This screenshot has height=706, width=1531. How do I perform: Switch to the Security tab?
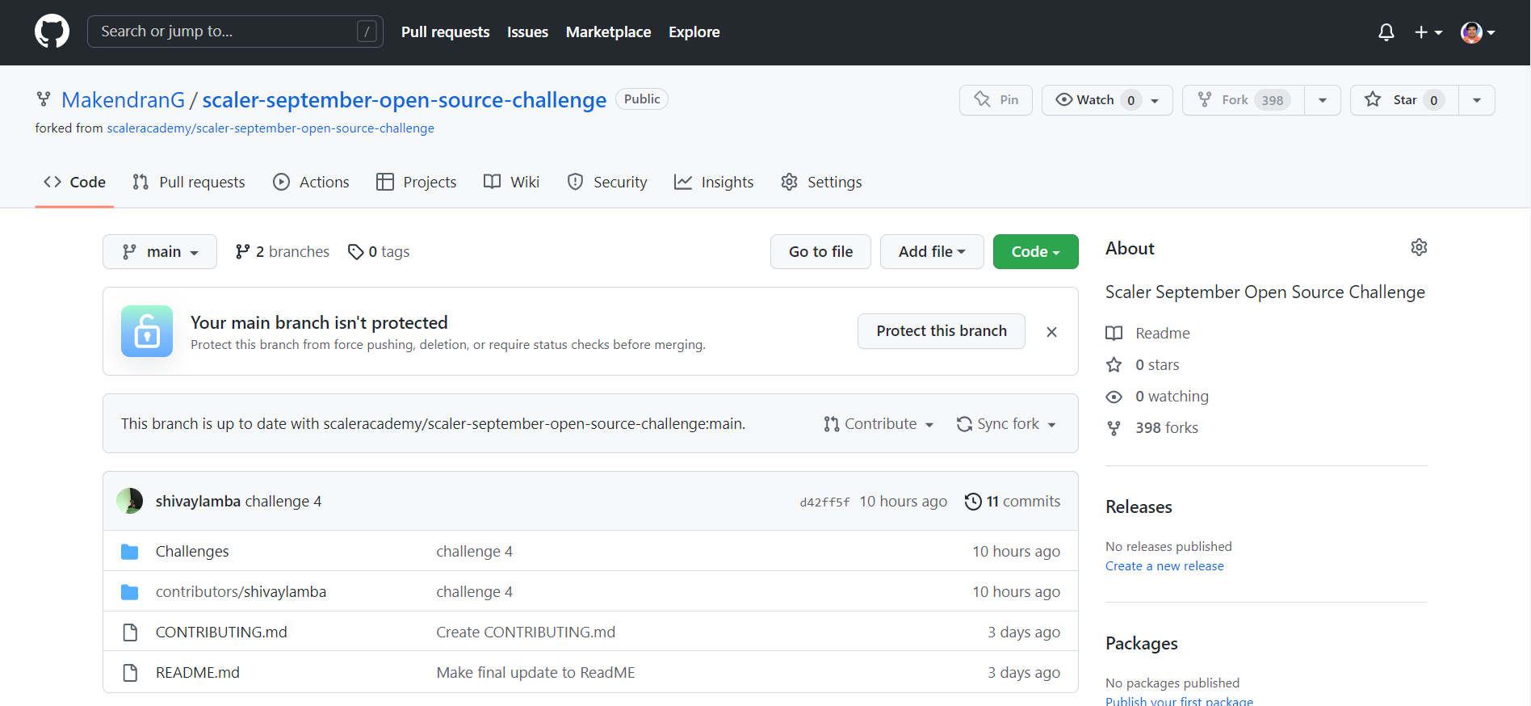[x=607, y=182]
